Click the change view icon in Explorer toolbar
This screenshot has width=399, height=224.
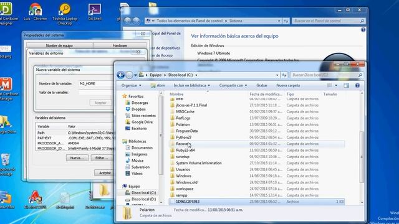[329, 85]
